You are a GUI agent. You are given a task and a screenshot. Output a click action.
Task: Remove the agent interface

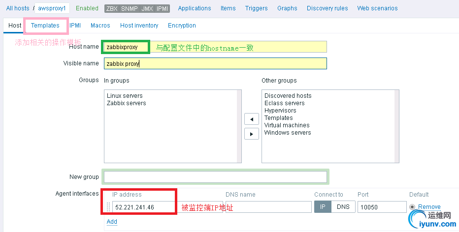(429, 207)
